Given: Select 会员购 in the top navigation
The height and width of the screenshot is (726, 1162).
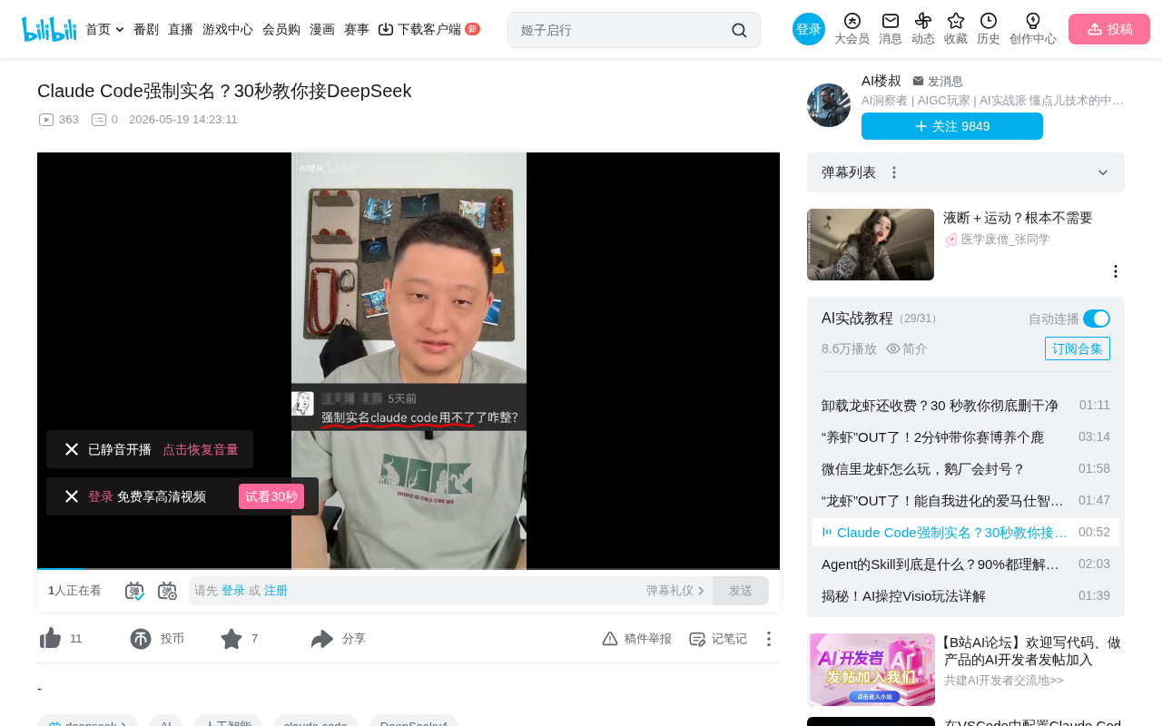Looking at the screenshot, I should tap(281, 30).
